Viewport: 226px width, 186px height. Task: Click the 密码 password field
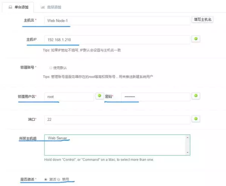156,97
